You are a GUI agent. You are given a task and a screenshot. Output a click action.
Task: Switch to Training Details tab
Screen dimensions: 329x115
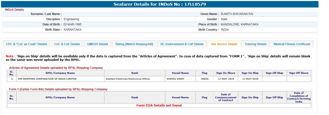coord(255,44)
